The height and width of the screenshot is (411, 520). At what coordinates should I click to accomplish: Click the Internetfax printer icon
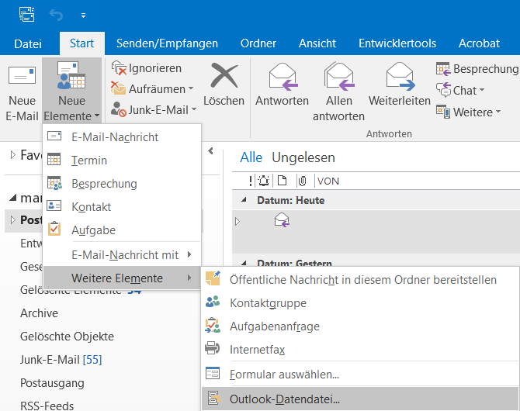212,348
